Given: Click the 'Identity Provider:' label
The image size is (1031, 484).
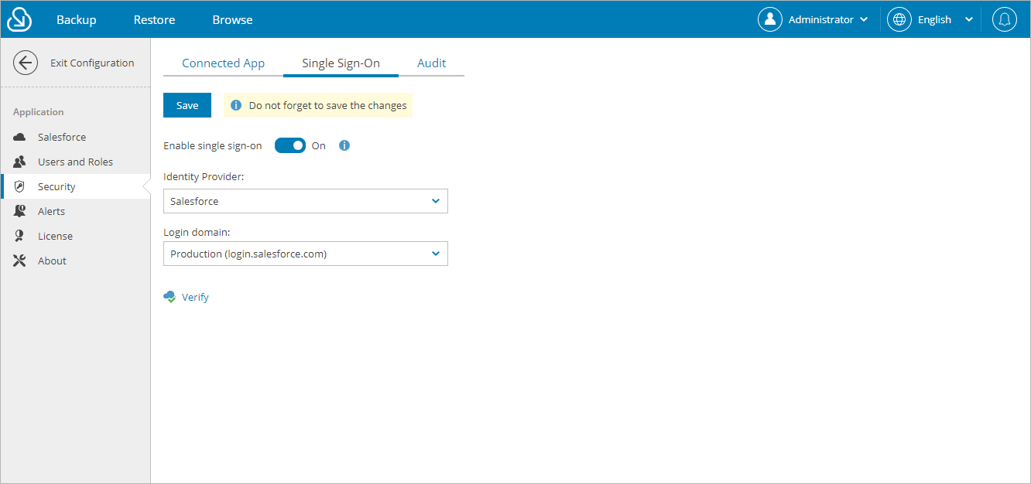Looking at the screenshot, I should [x=204, y=176].
